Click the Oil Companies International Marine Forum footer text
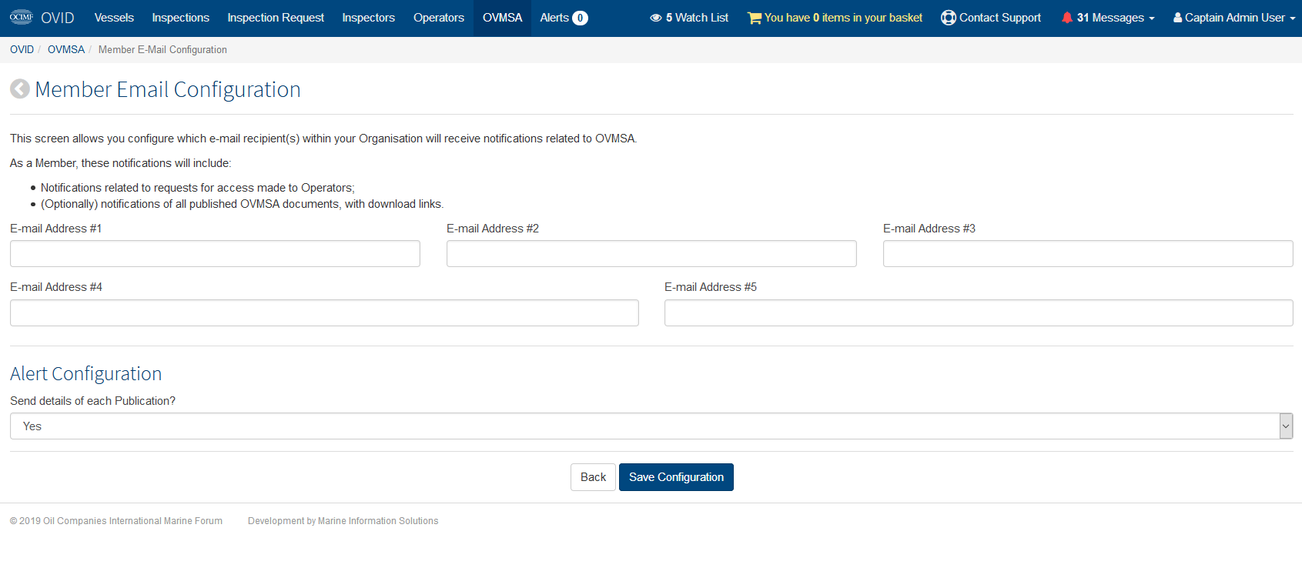This screenshot has height=578, width=1302. click(x=116, y=521)
